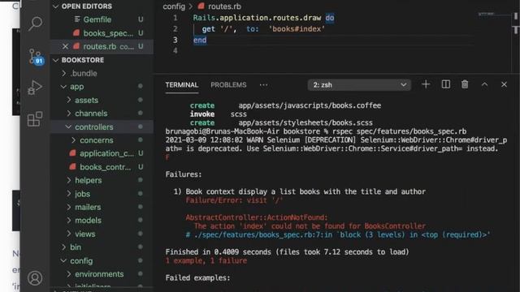Expand the channels folder
The image size is (520, 292).
68,114
